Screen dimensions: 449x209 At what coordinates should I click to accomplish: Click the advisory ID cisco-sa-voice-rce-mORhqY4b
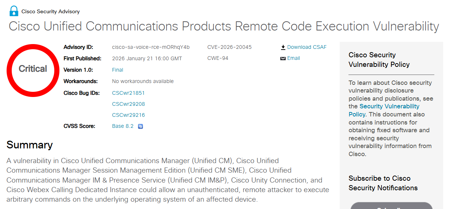coord(151,47)
